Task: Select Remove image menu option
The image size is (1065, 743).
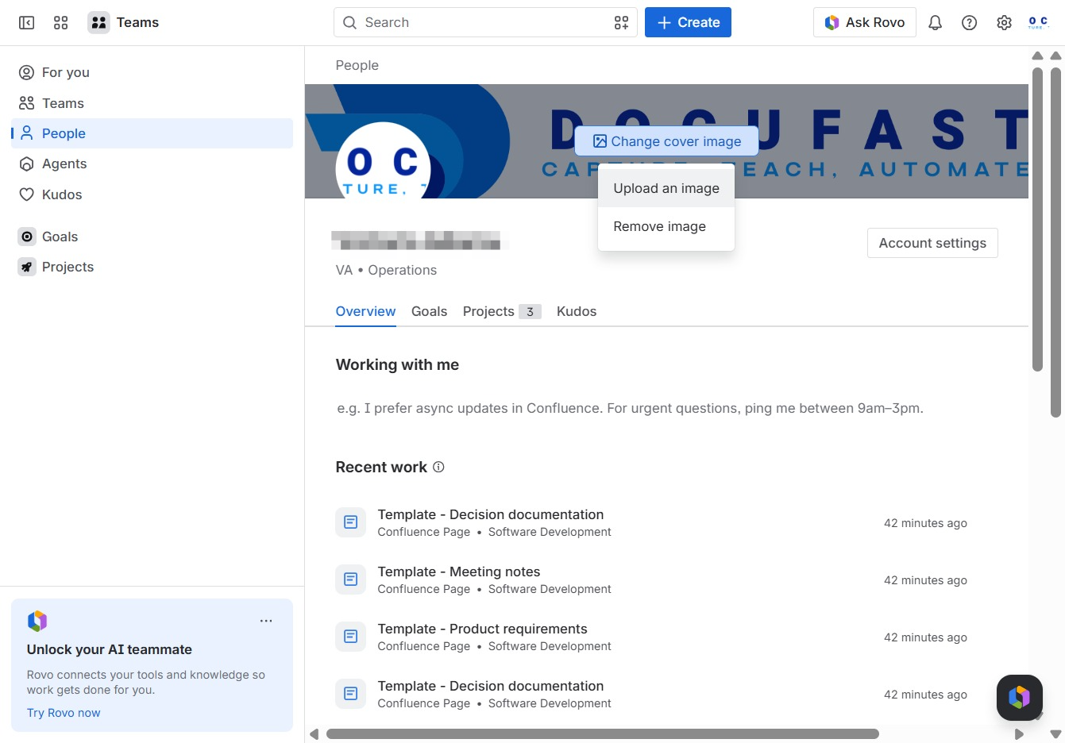Action: coord(666,226)
